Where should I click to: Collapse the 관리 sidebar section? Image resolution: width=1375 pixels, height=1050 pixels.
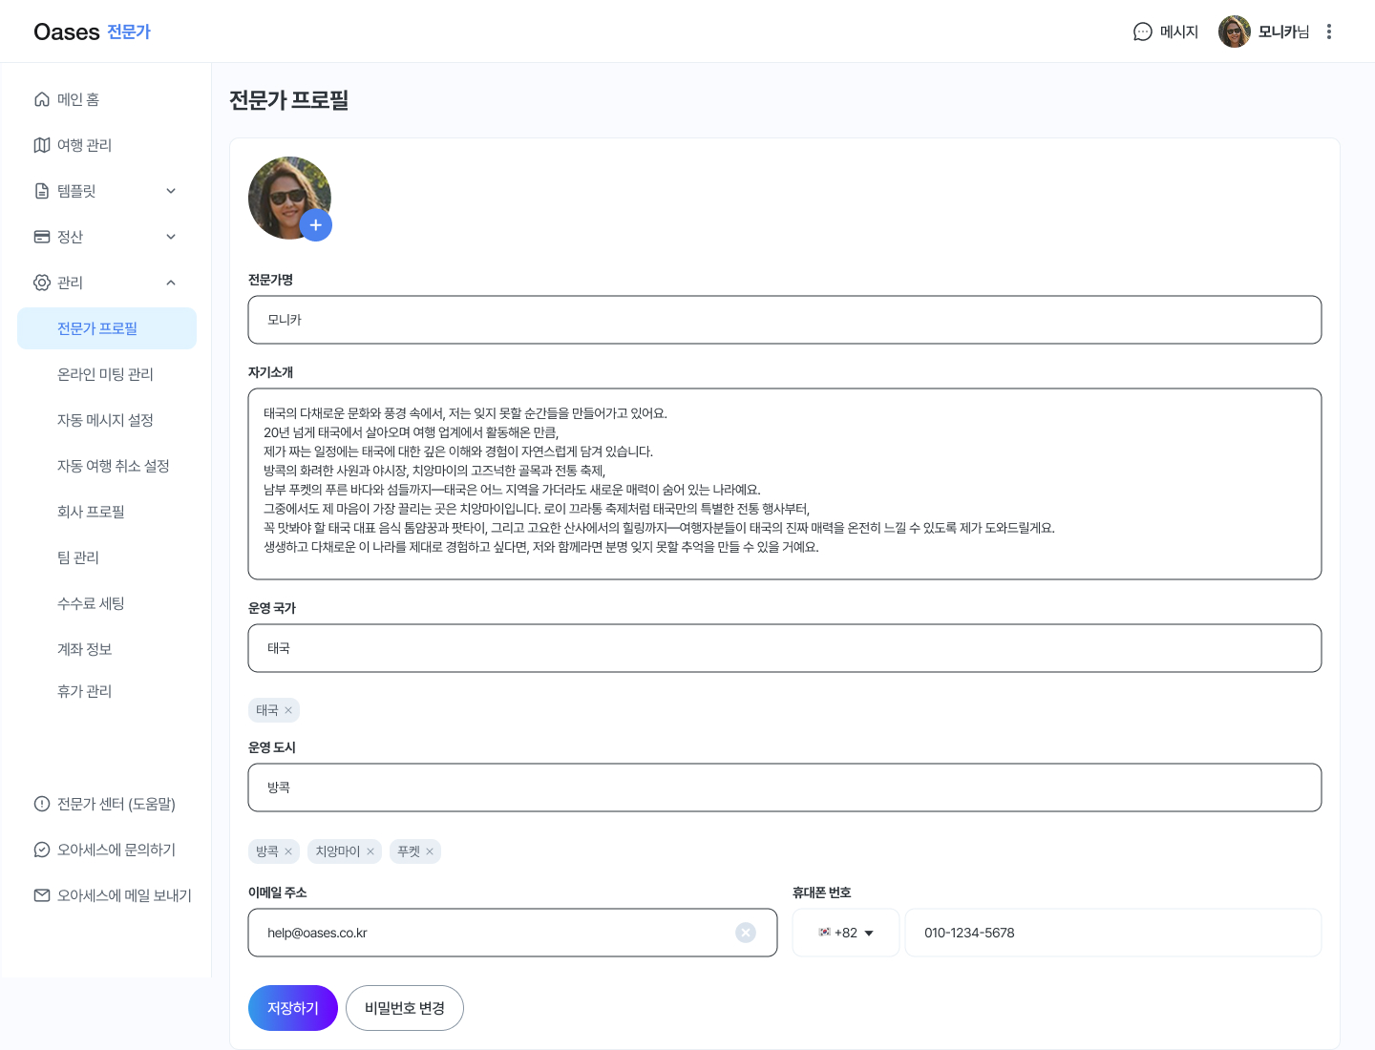(171, 283)
